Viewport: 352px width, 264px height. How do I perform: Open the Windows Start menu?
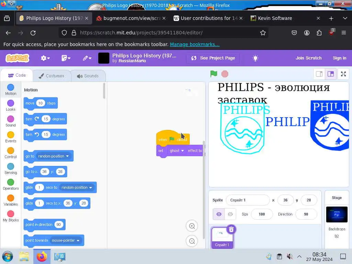pos(8,256)
